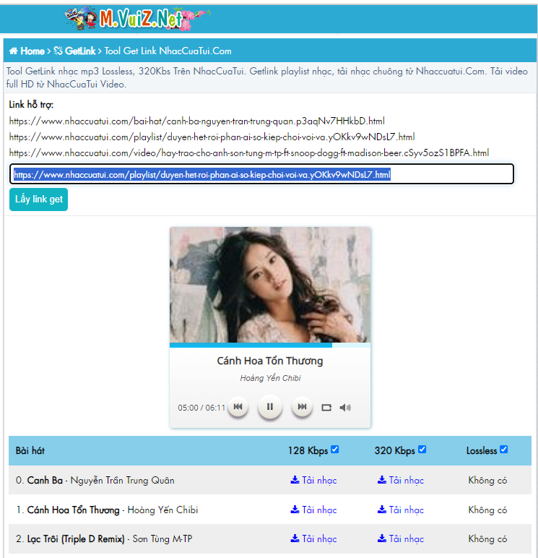Click the M.VuiZ.Net site logo
The width and height of the screenshot is (538, 558).
tap(136, 18)
